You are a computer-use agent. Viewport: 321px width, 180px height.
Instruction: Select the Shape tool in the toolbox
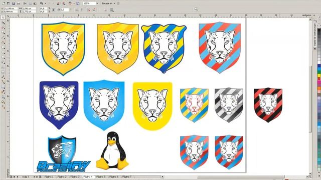(3, 22)
